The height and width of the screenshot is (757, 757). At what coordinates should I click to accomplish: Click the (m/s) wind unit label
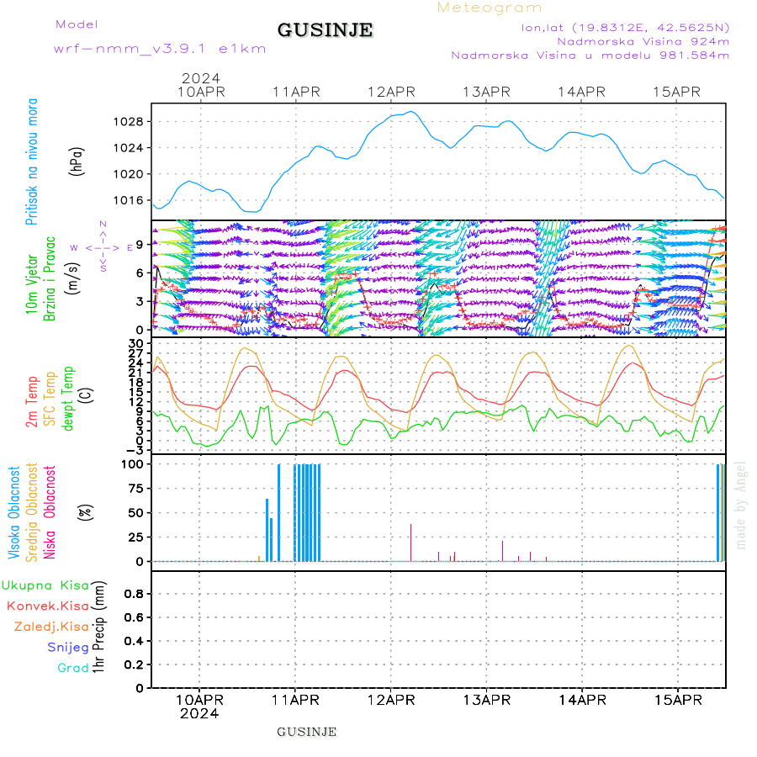tap(73, 279)
